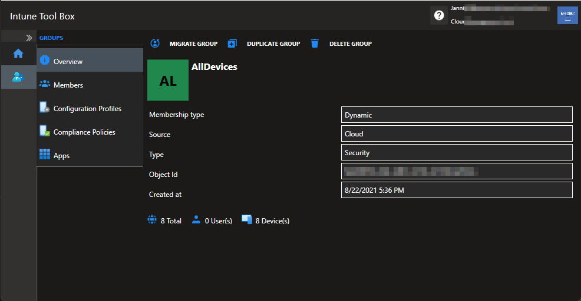Click the GROUPS header label
The image size is (581, 301).
point(51,38)
